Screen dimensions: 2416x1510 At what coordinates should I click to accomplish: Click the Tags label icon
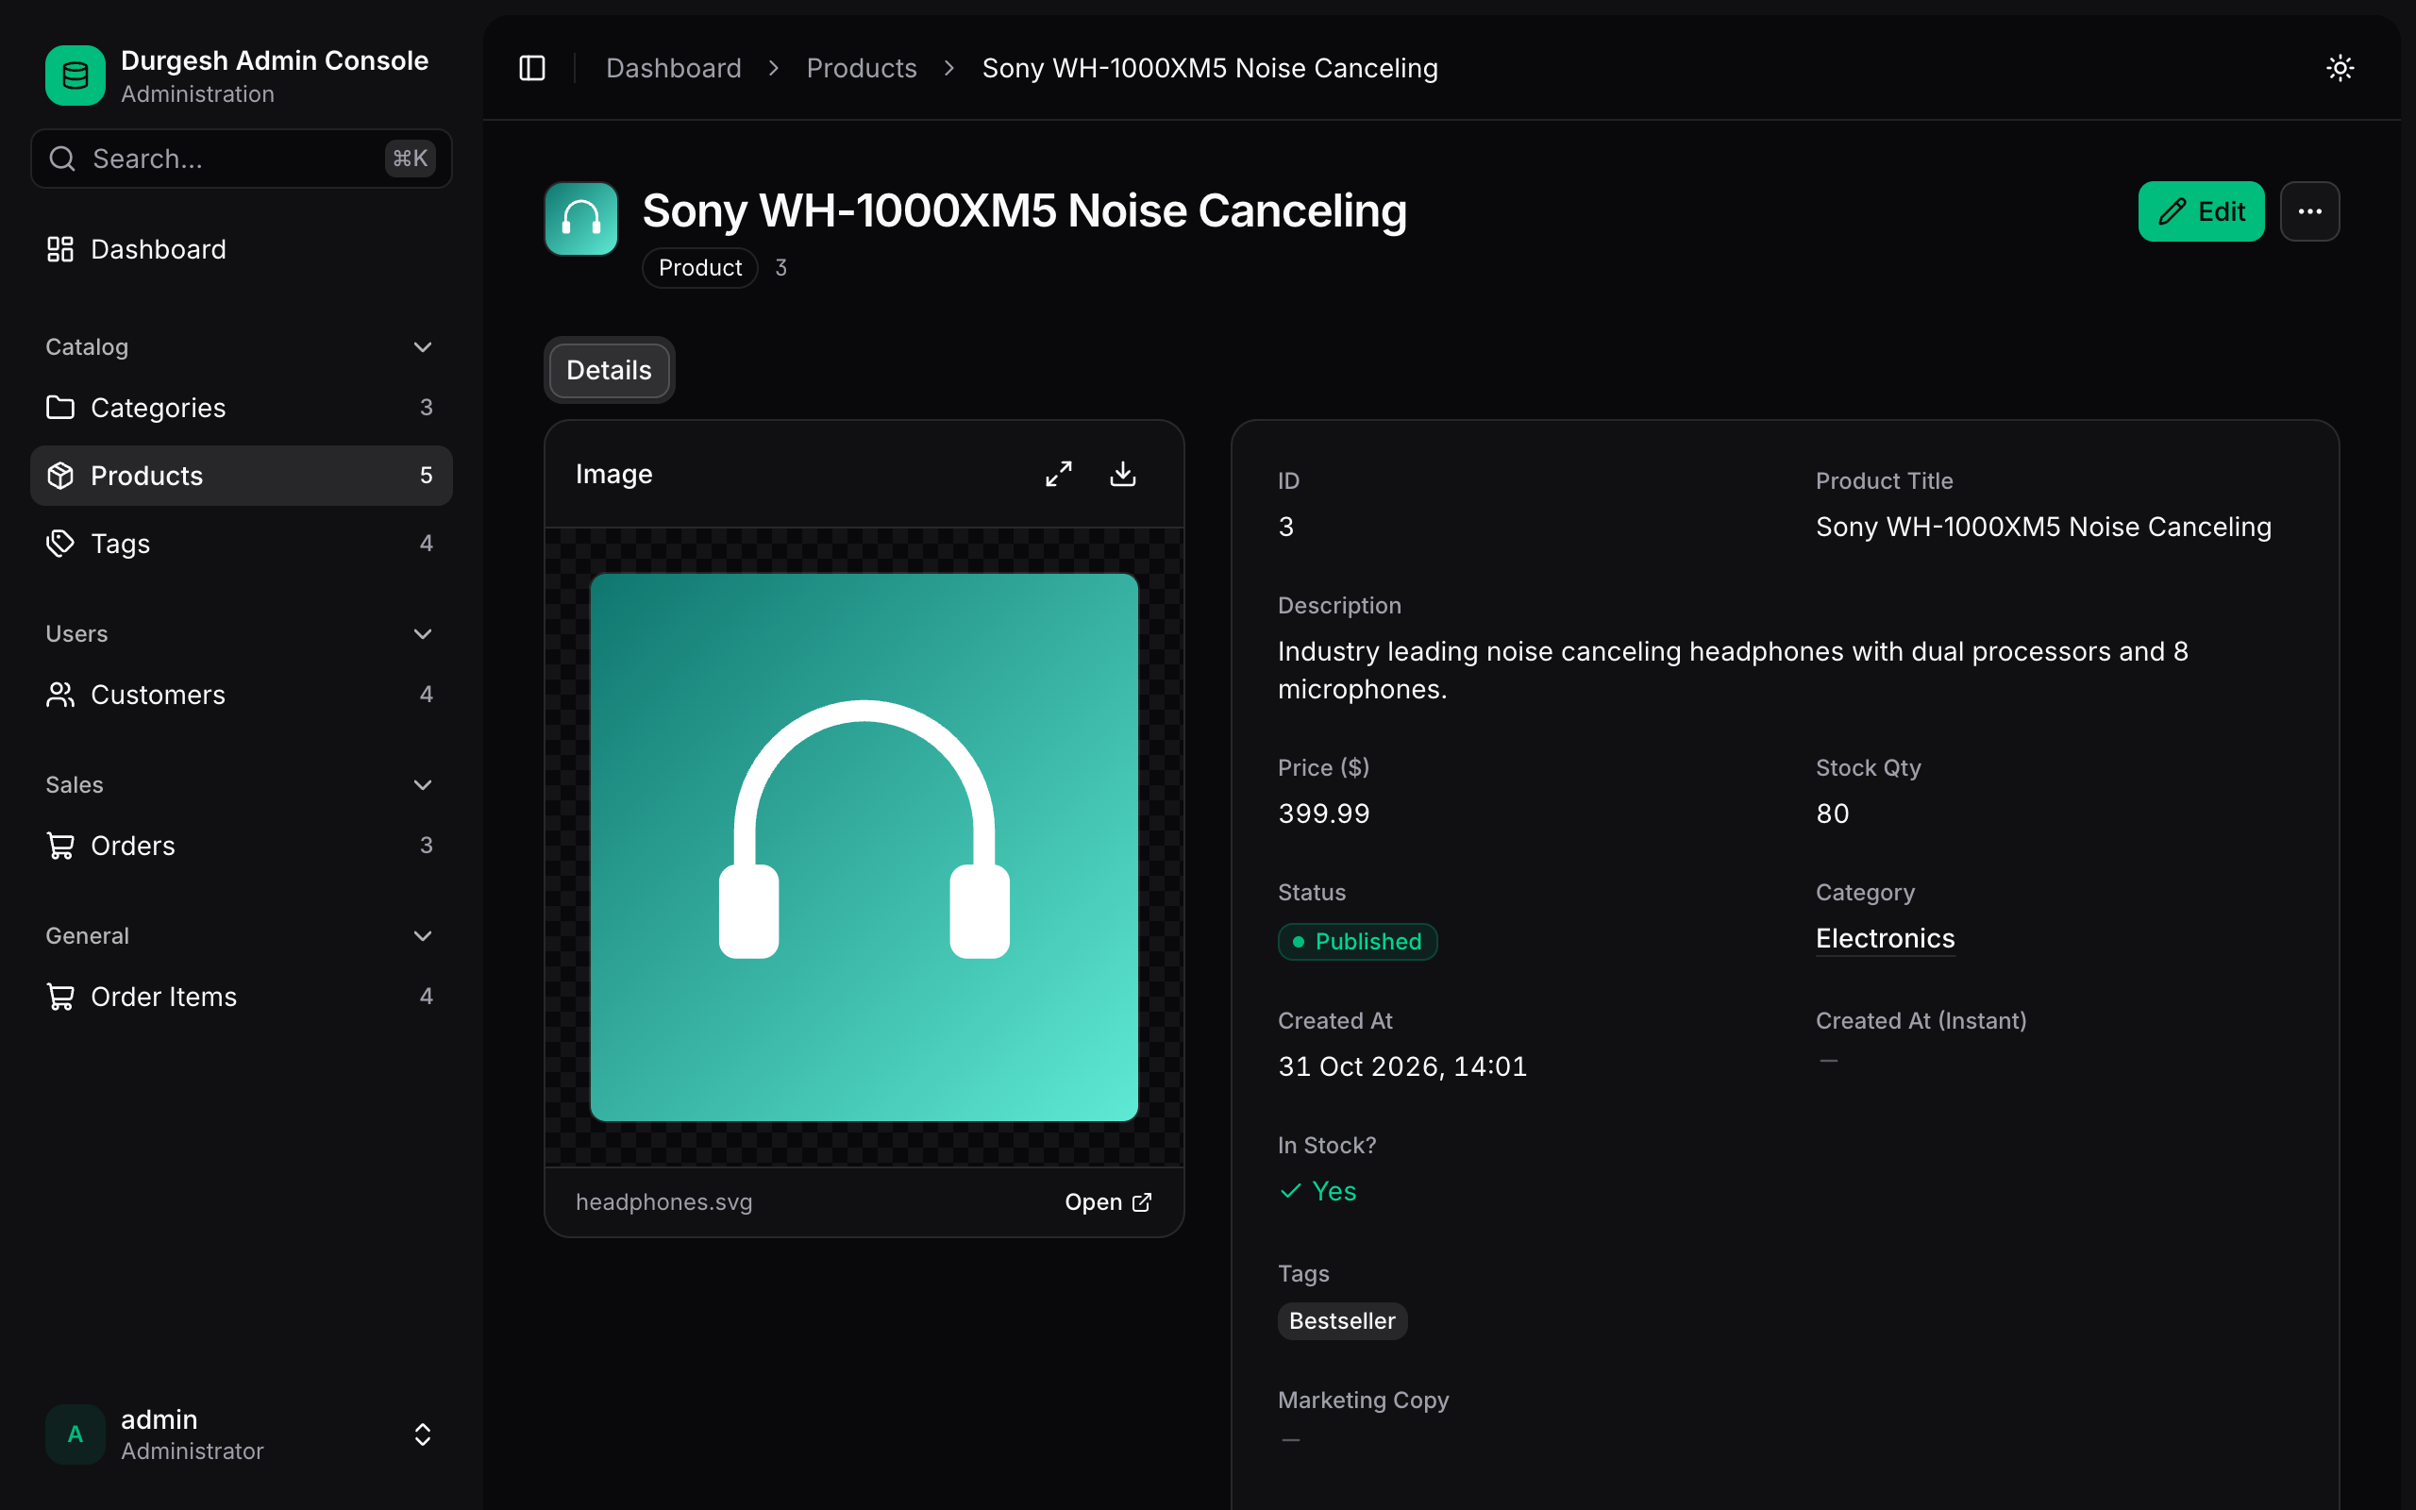tap(61, 544)
